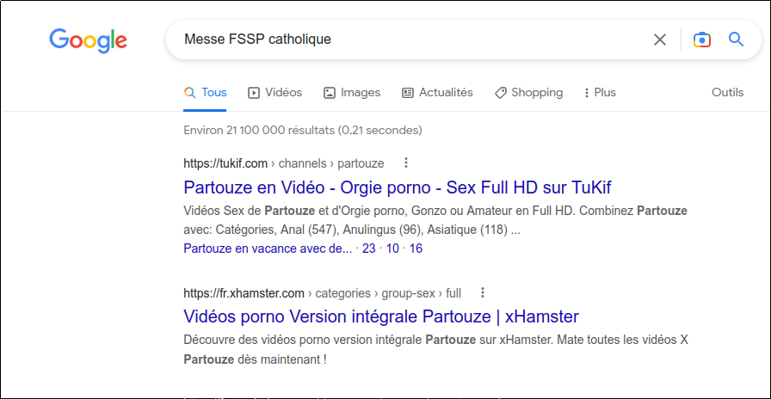Open the Shopping tab
Viewport: 771px width, 399px height.
pos(528,92)
